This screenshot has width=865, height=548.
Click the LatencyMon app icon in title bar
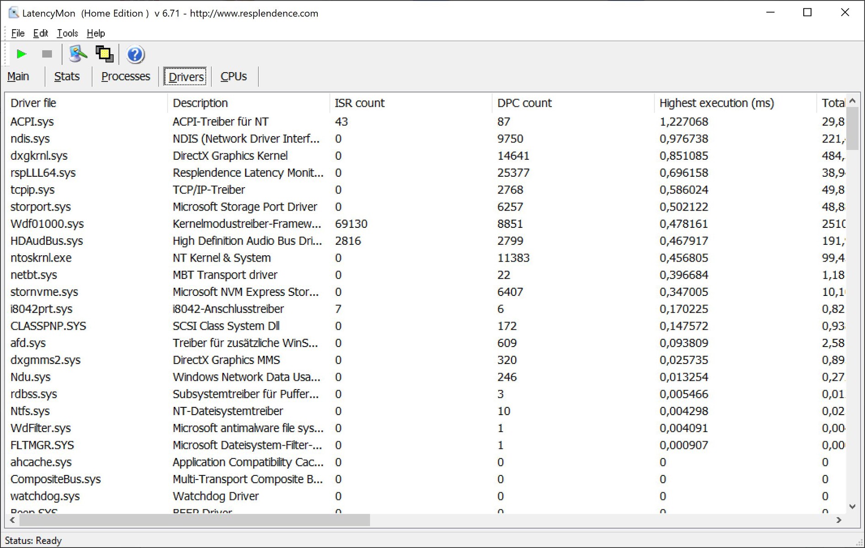tap(13, 13)
